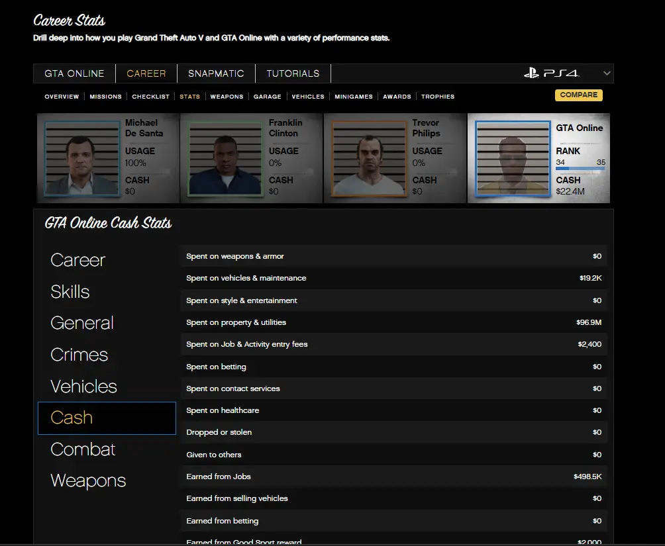
Task: Select Combat in the stats sidebar
Action: point(83,449)
